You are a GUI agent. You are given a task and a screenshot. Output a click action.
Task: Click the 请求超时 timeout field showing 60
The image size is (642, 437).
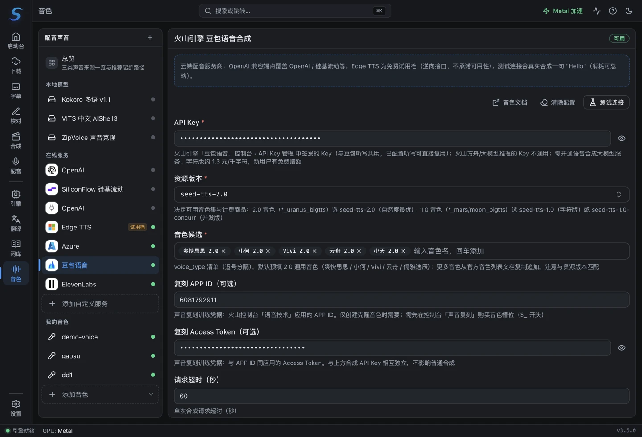pos(402,396)
